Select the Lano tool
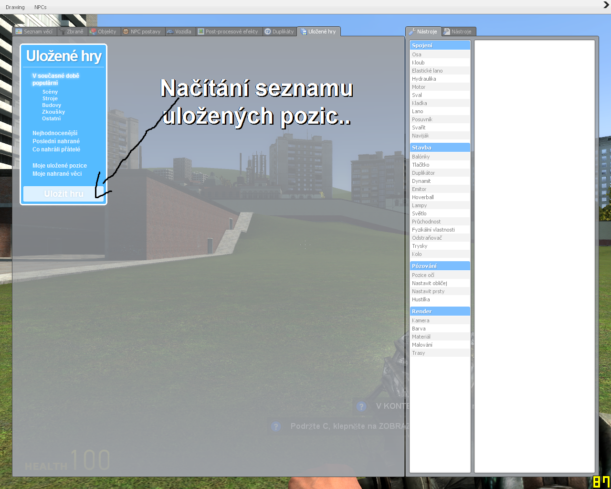The image size is (611, 489). click(440, 111)
